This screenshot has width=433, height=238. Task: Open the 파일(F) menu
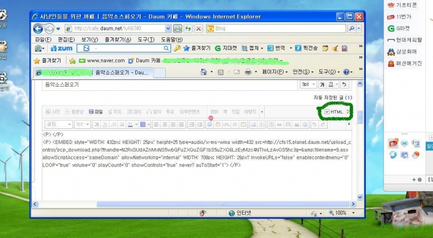tap(43, 39)
